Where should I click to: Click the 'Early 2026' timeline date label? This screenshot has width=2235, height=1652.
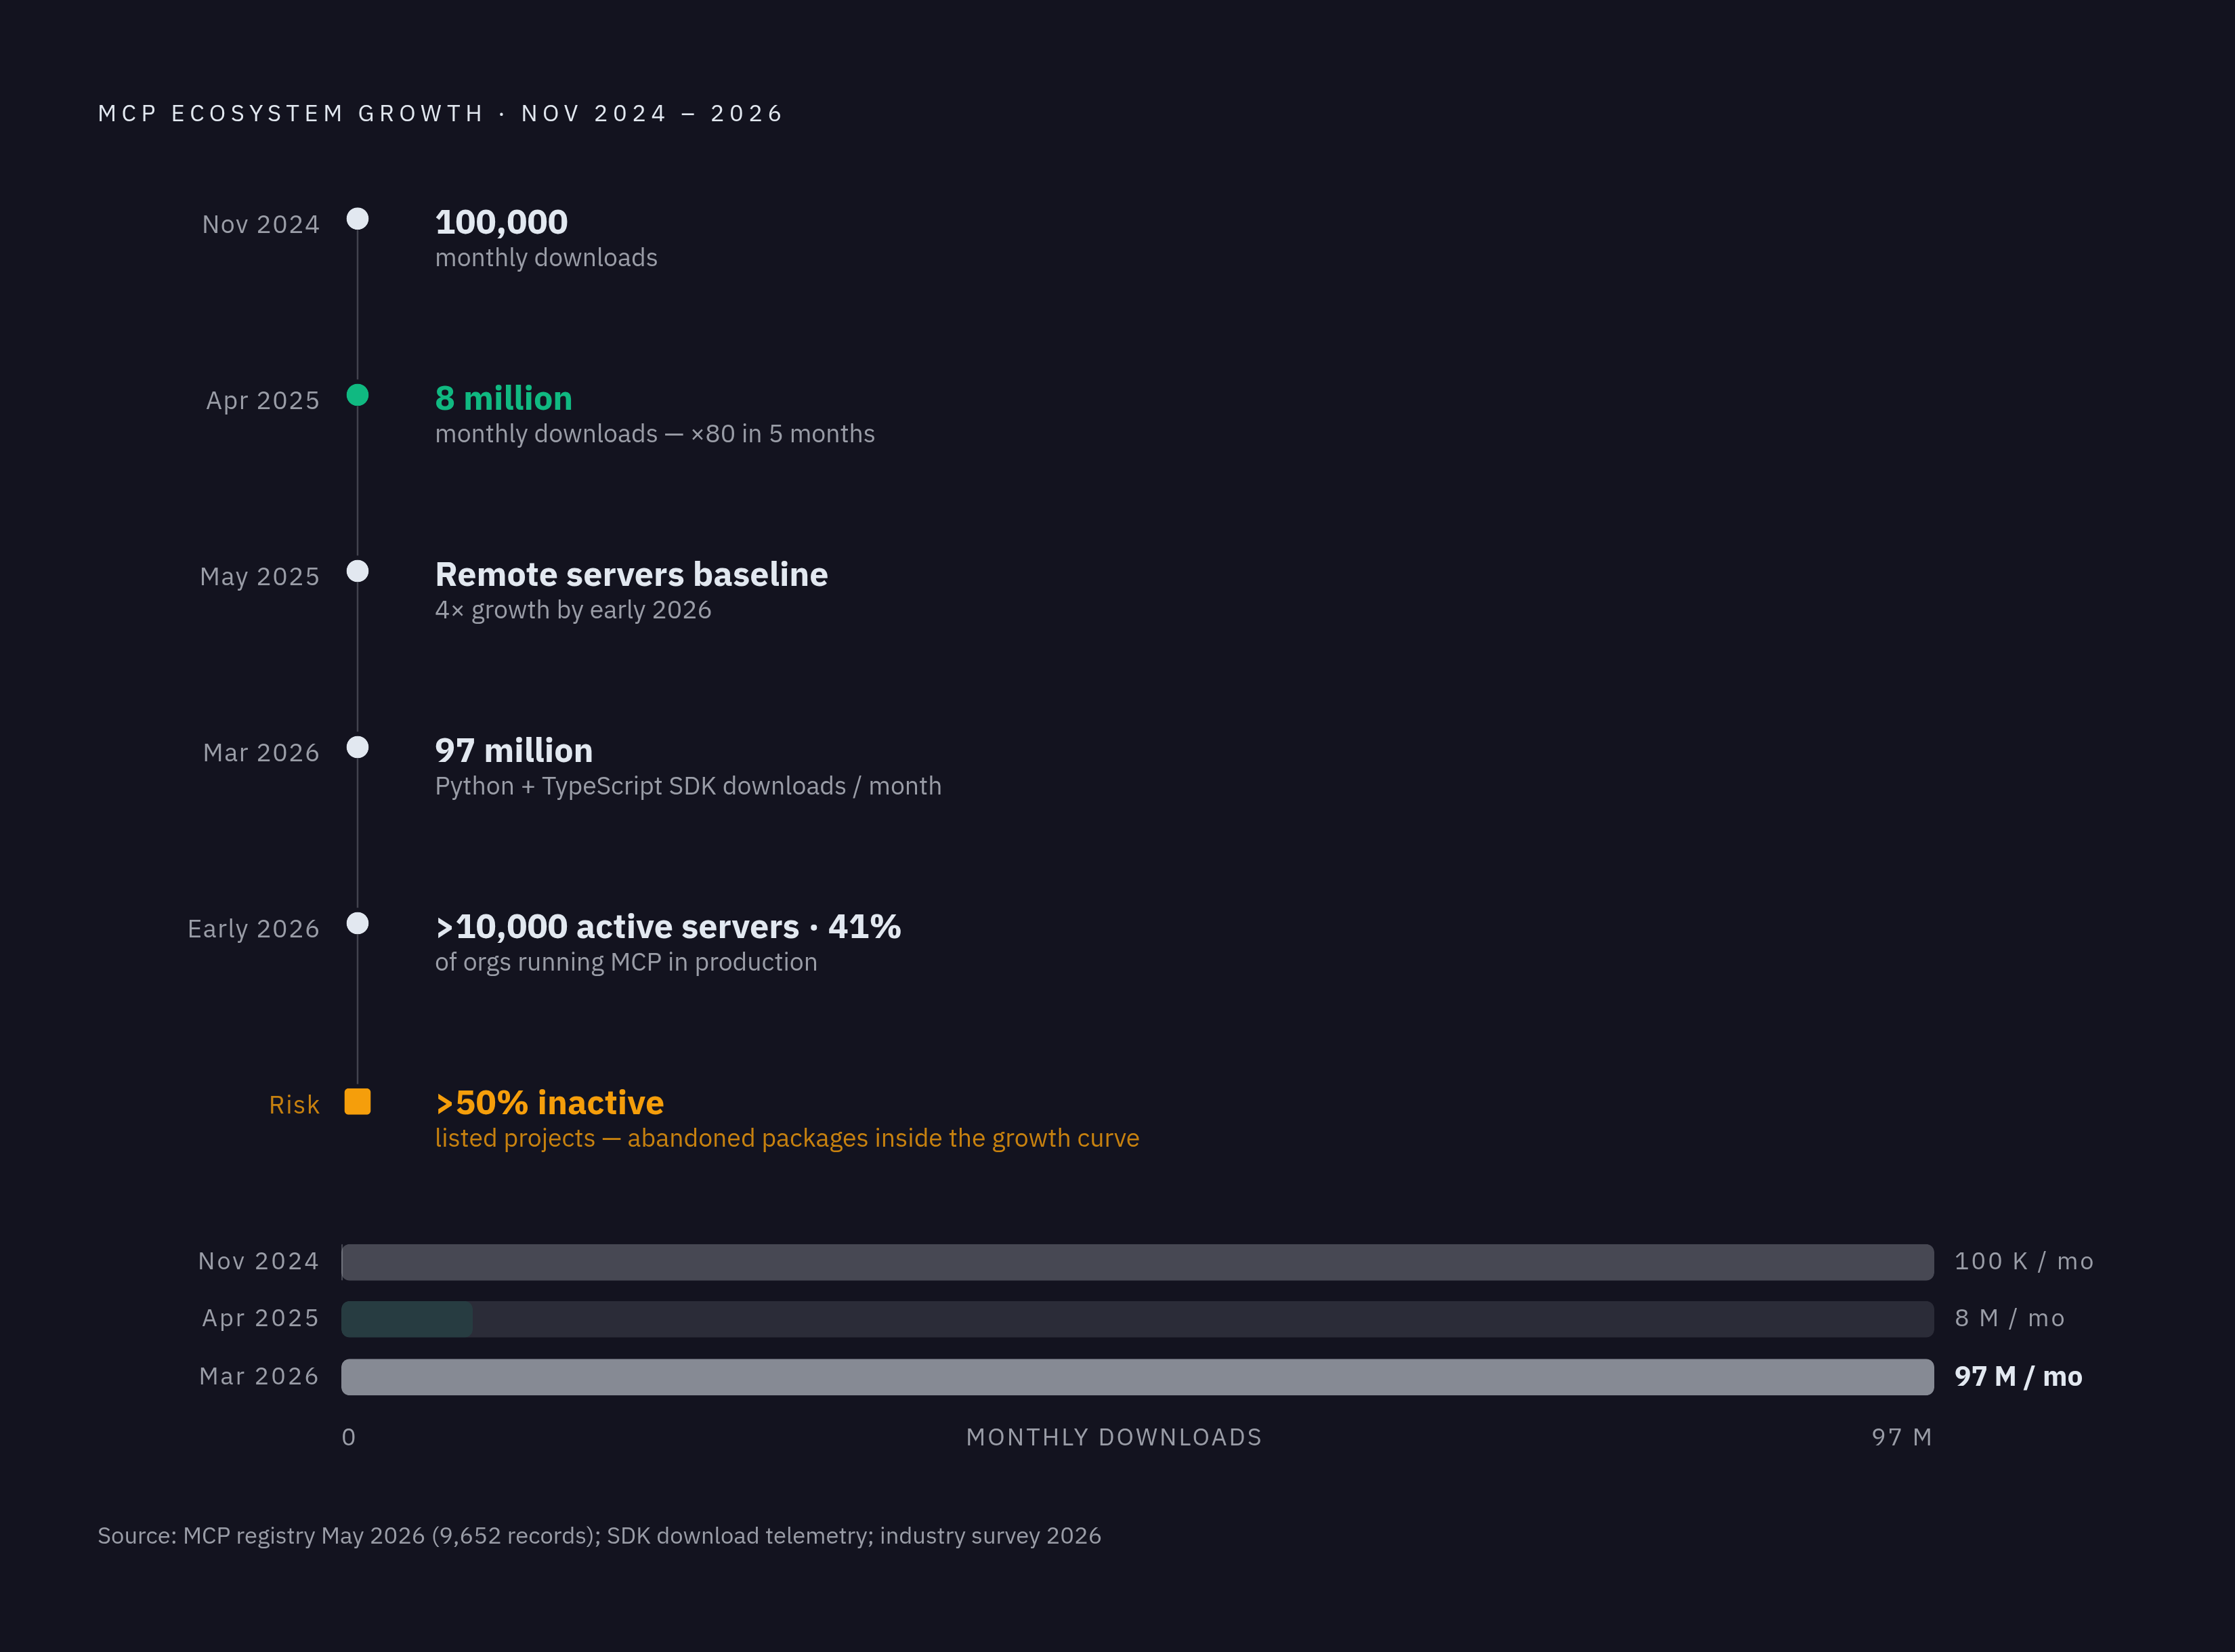tap(253, 928)
